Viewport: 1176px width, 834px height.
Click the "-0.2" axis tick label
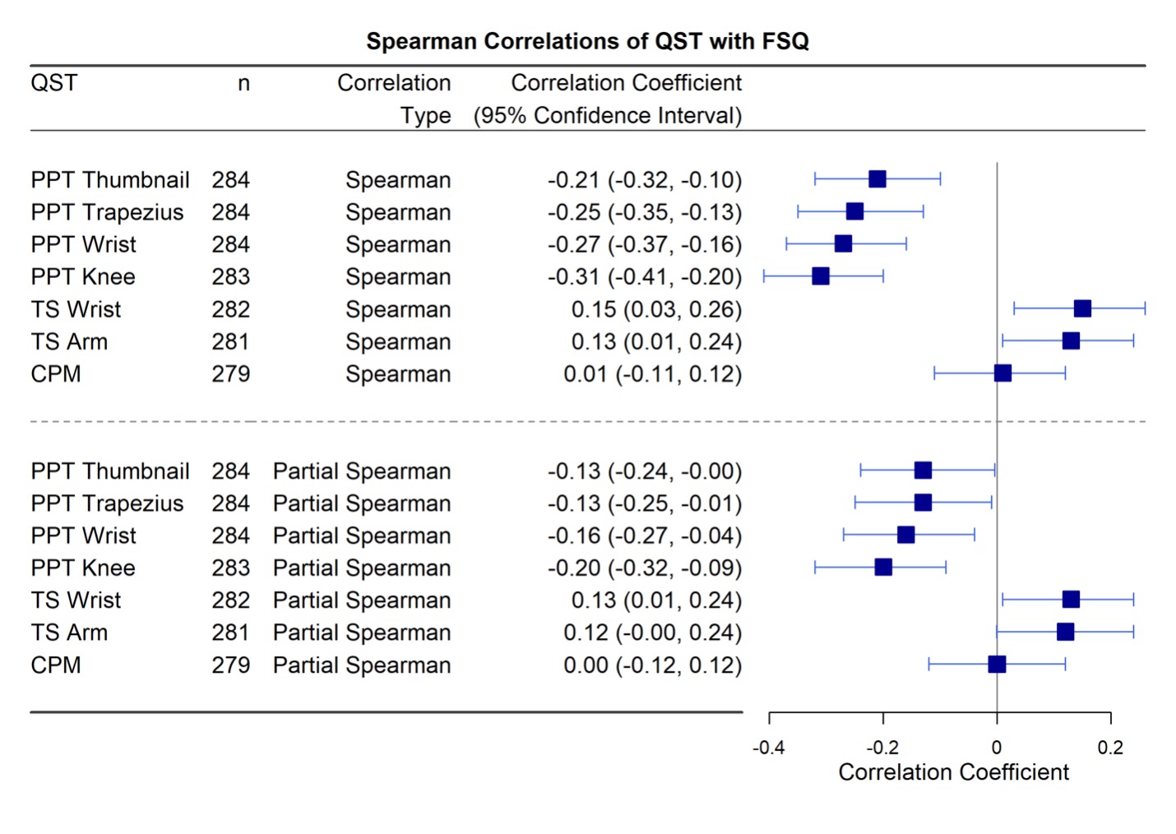click(882, 748)
